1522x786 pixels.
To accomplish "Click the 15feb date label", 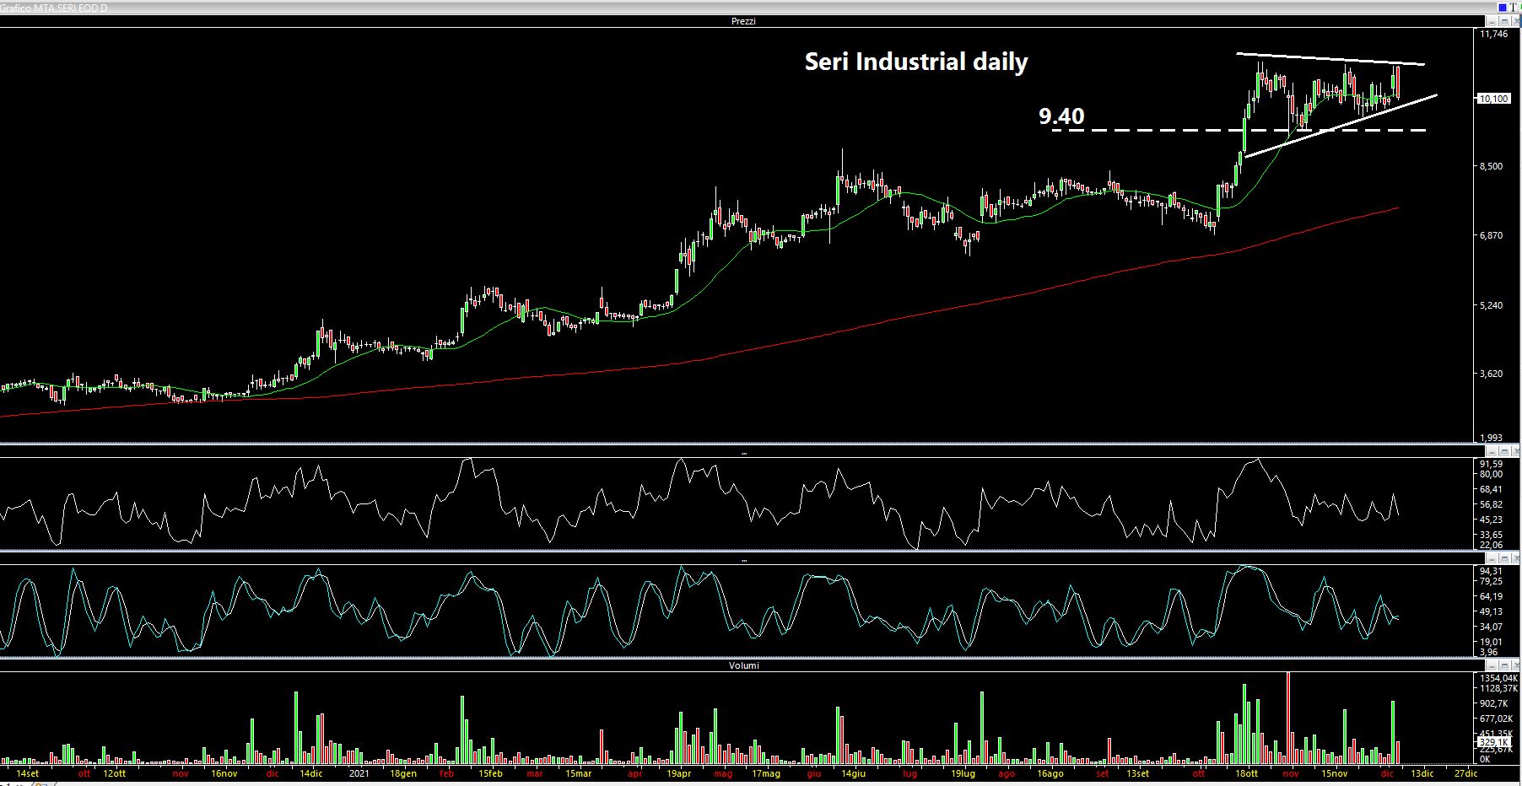I will tap(490, 773).
